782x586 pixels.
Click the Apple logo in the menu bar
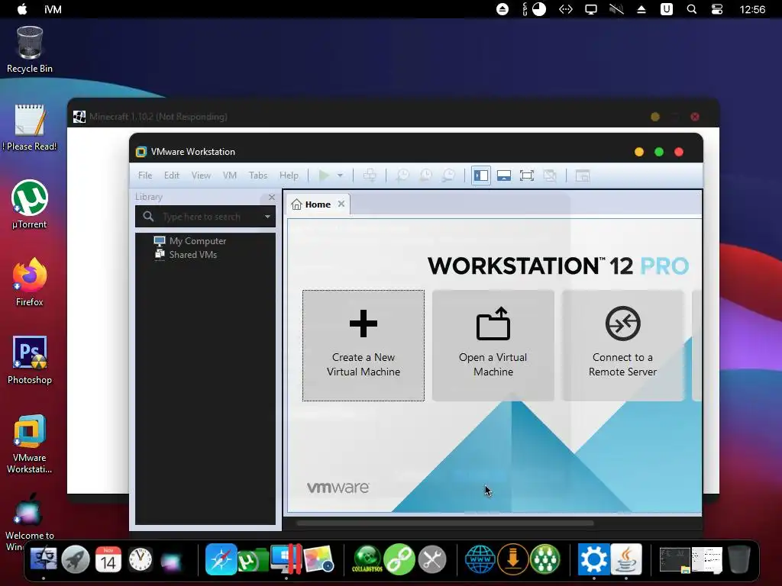pyautogui.click(x=22, y=9)
